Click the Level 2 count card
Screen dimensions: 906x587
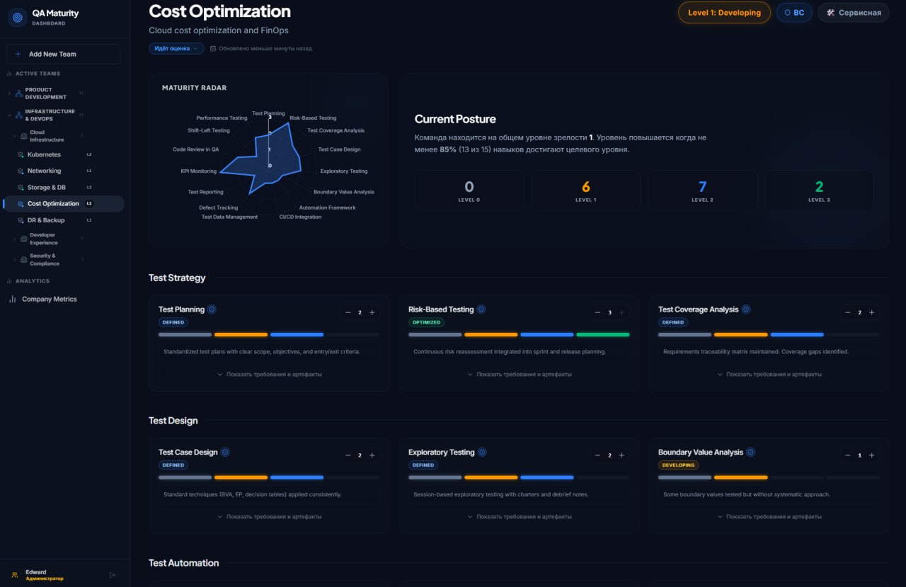coord(702,190)
